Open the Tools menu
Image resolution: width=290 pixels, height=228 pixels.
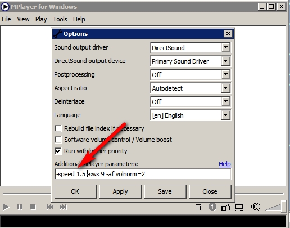(60, 19)
